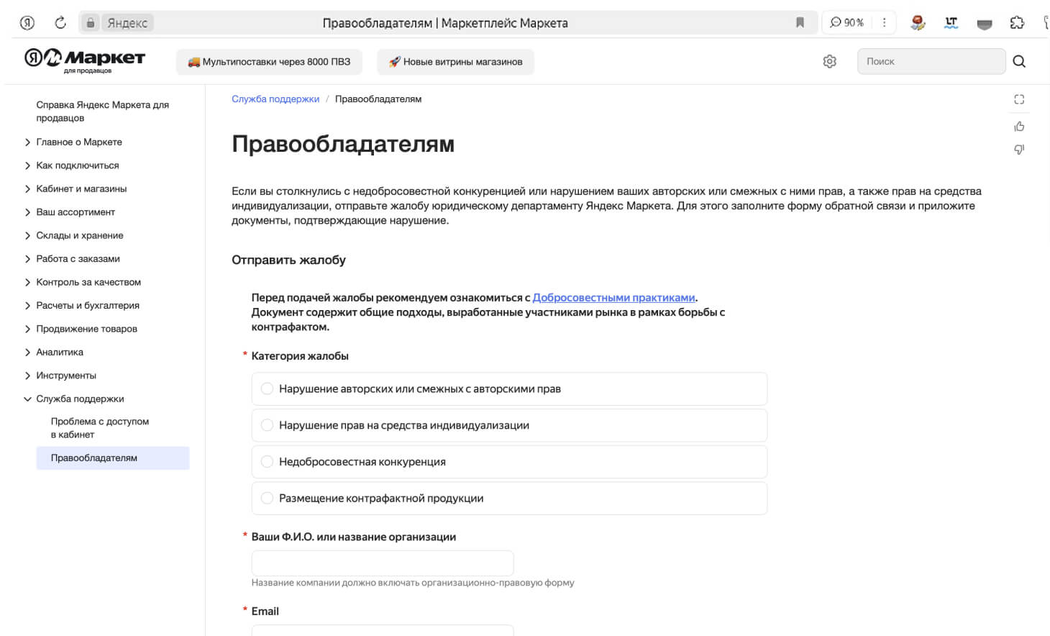The width and height of the screenshot is (1050, 636).
Task: Select Недобросовестная конкуренция radio option
Action: 267,462
